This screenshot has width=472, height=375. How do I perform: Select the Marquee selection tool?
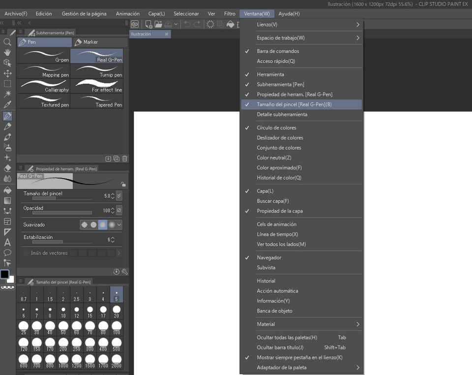pyautogui.click(x=7, y=84)
